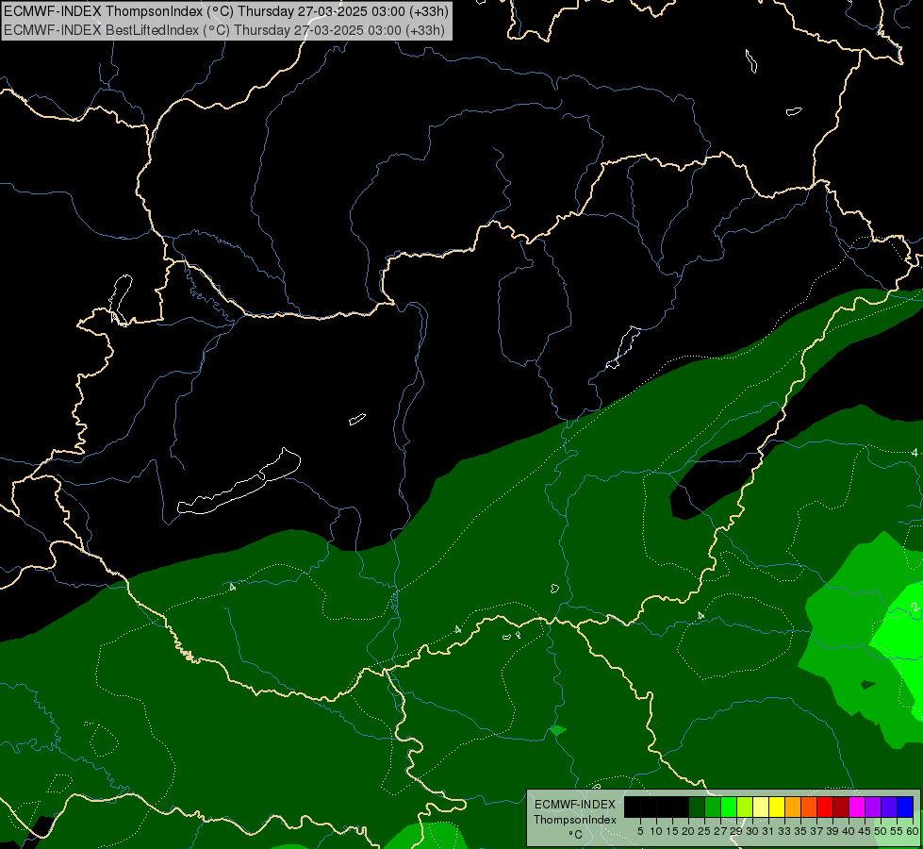This screenshot has width=923, height=849.
Task: Select the pale yellow 30–31 legend swatch
Action: point(761,807)
